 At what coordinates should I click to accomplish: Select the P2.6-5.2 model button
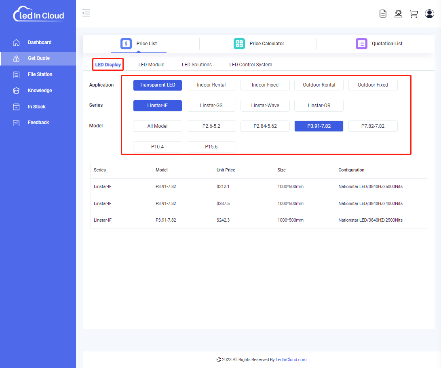(x=211, y=126)
